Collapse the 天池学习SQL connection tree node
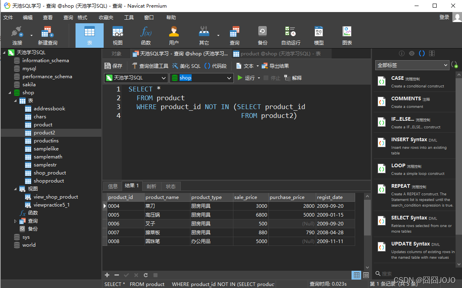 tap(4, 53)
